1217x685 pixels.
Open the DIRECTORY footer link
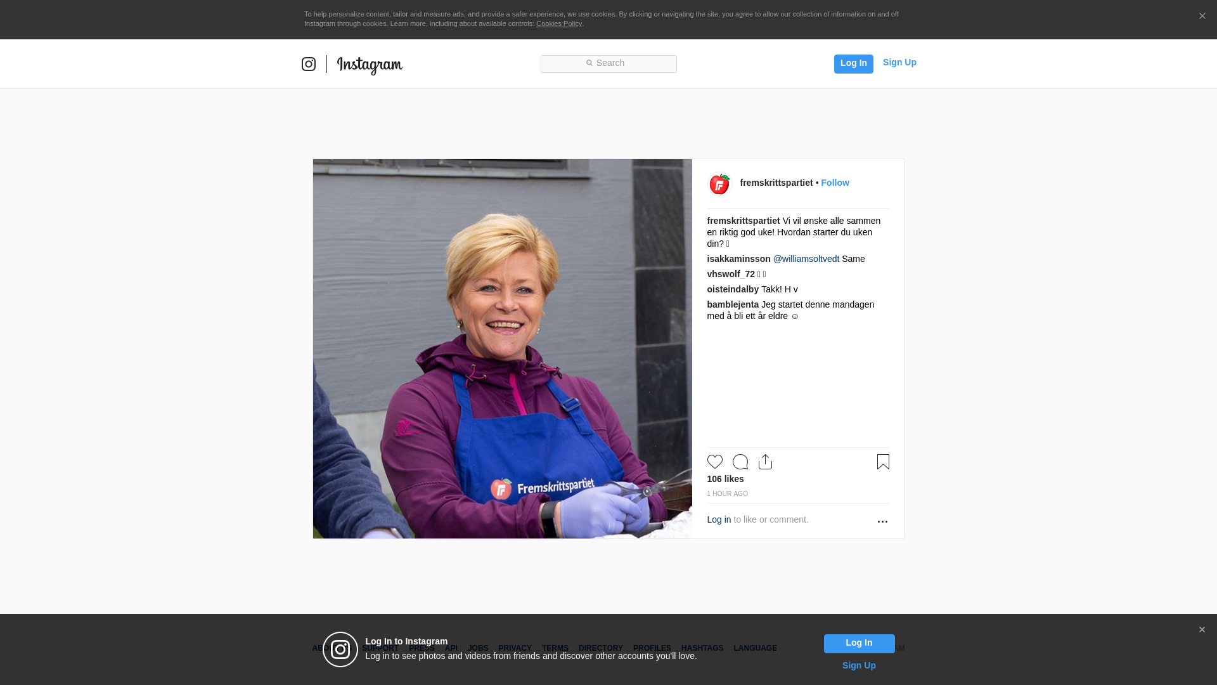[x=600, y=648]
